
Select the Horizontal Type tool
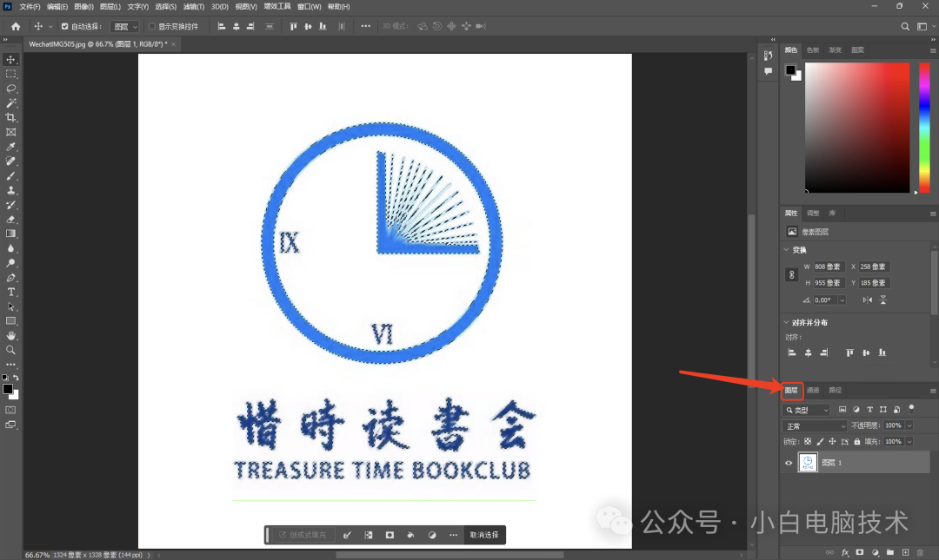point(10,292)
